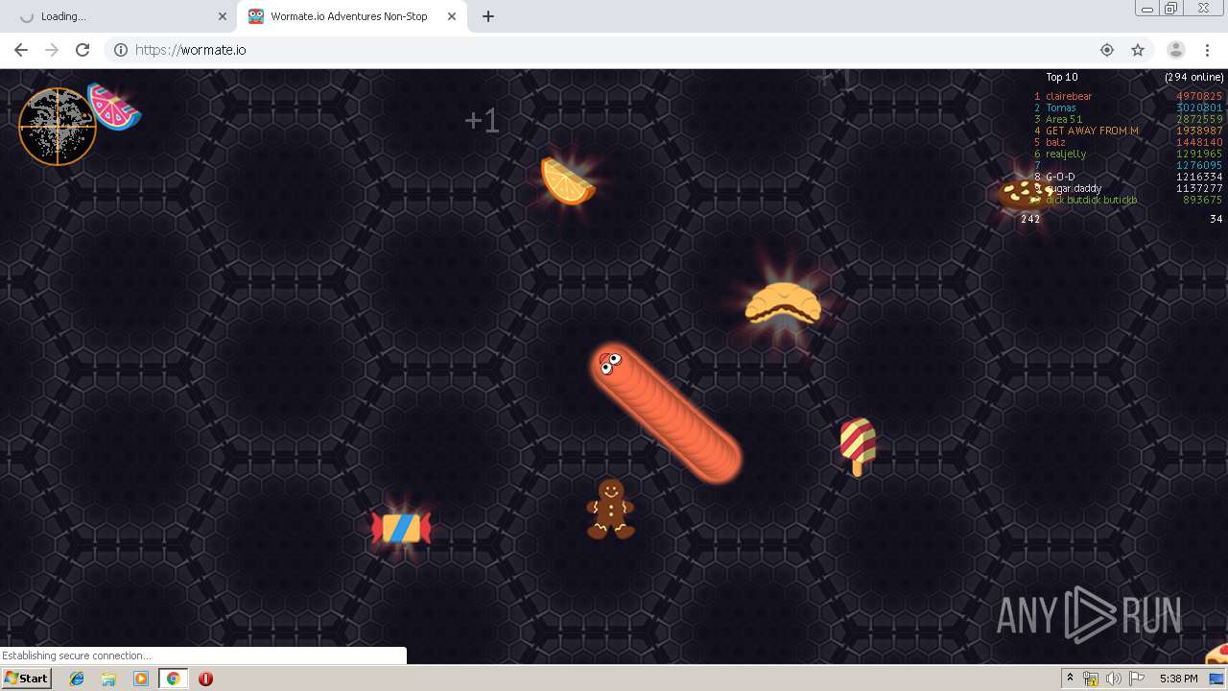This screenshot has height=691, width=1228.
Task: Click the score 4970825
Action: pos(1199,96)
